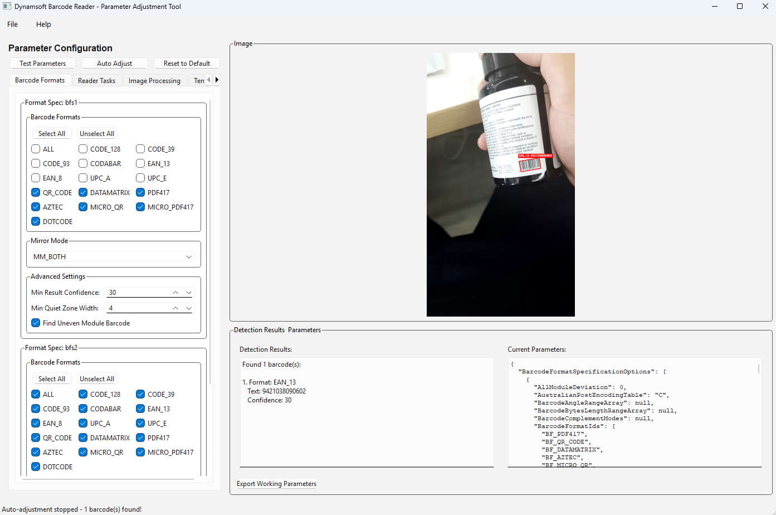Run Auto Adjust

point(114,63)
